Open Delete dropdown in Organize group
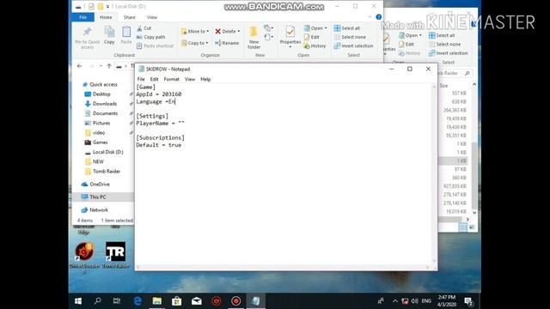 click(x=227, y=31)
